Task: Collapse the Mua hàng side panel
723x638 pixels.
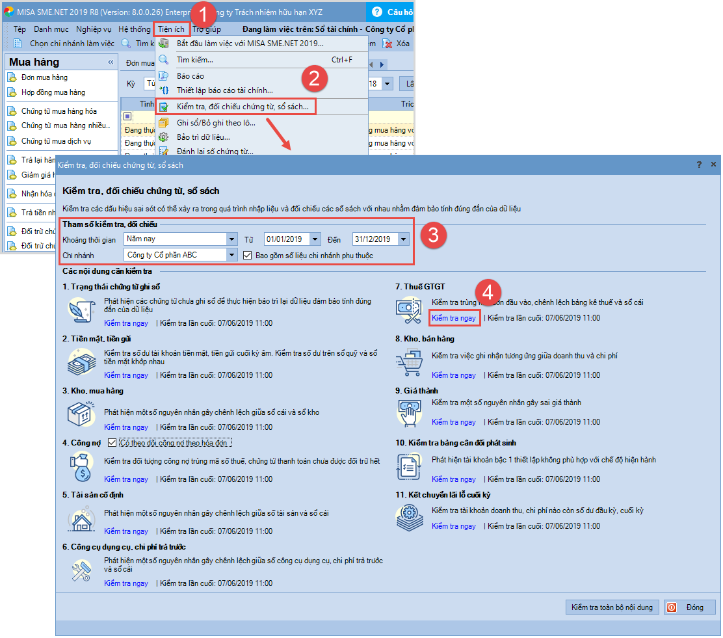Action: [x=111, y=62]
